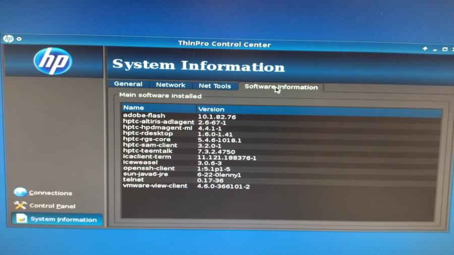The height and width of the screenshot is (255, 454).
Task: Click the large HP logo in sidebar
Action: point(52,61)
